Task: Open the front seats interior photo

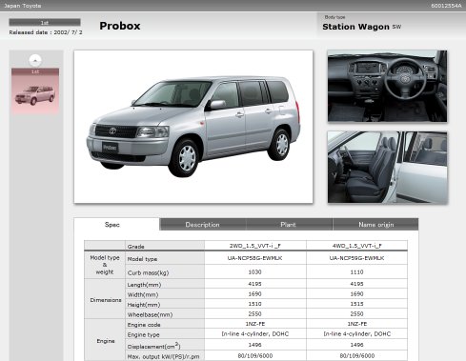Action: pyautogui.click(x=387, y=168)
